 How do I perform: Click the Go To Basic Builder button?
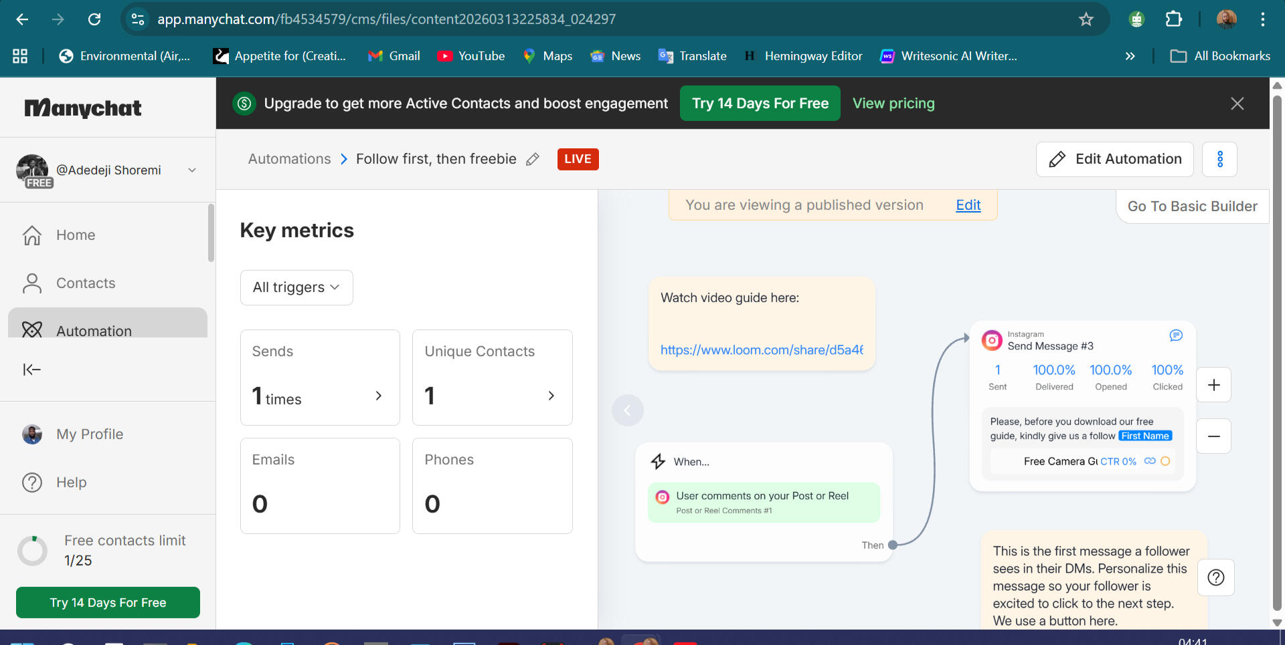[x=1192, y=206]
